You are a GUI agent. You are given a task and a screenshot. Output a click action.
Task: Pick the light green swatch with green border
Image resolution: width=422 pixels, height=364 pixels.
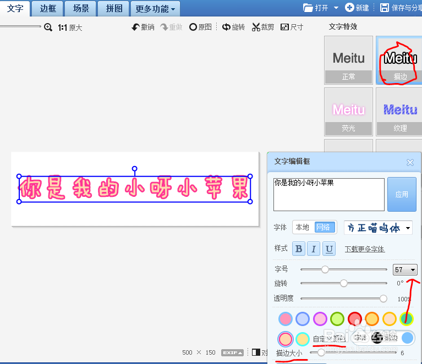[x=337, y=319]
